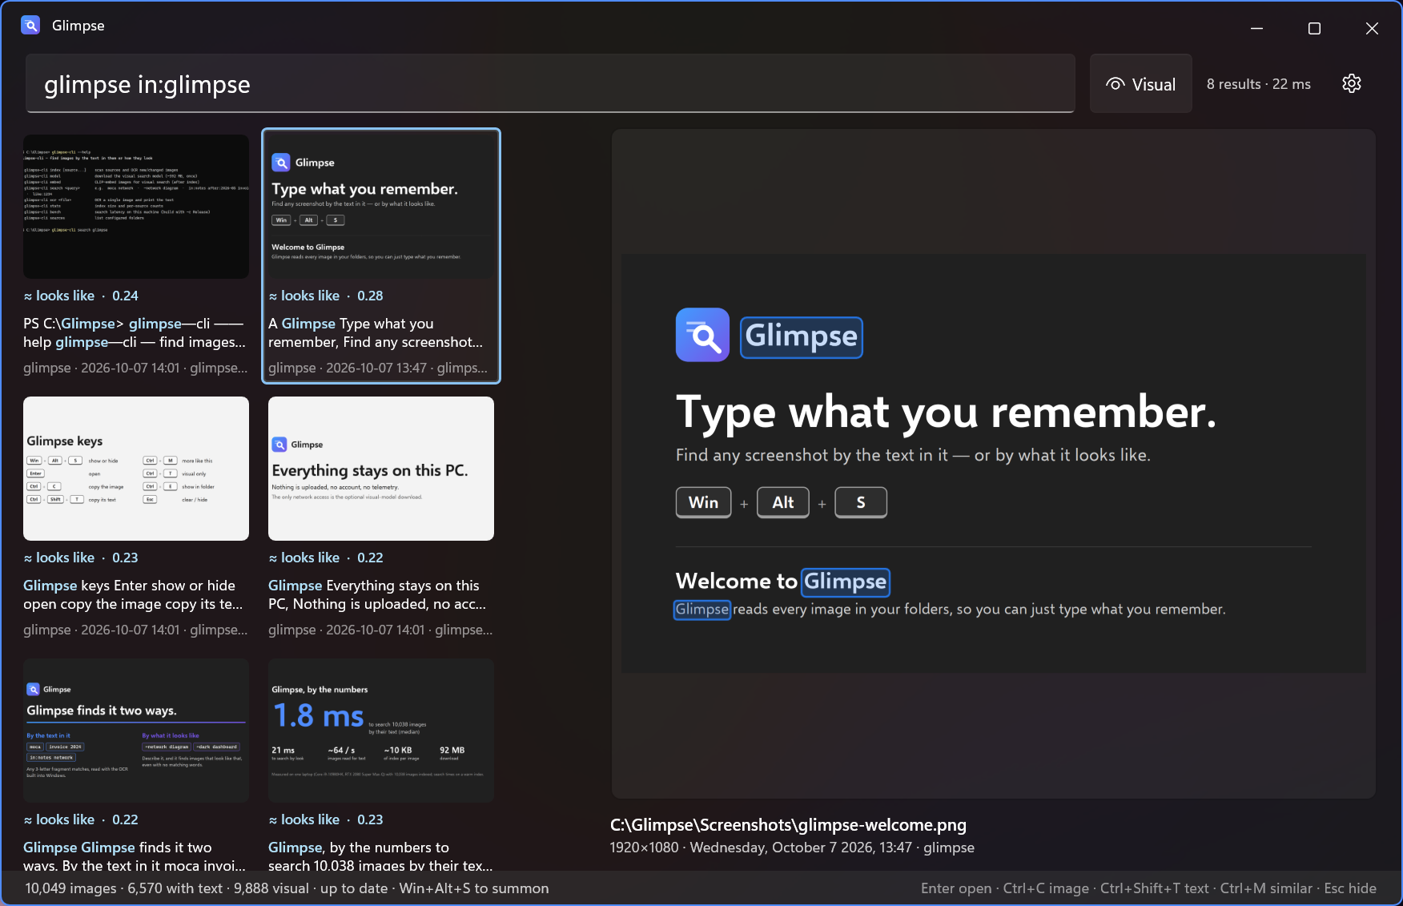The width and height of the screenshot is (1403, 906).
Task: Select the 'Type what you remember' thumbnail
Action: (x=381, y=207)
